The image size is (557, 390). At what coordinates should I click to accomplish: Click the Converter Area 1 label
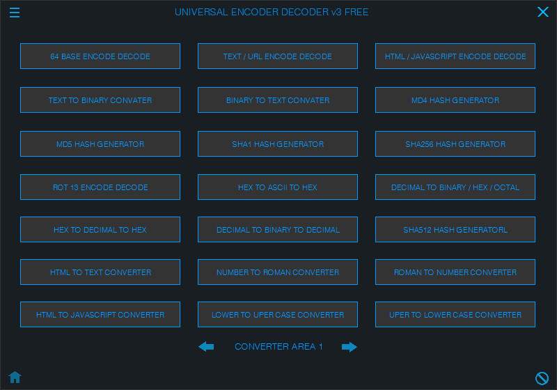[278, 346]
